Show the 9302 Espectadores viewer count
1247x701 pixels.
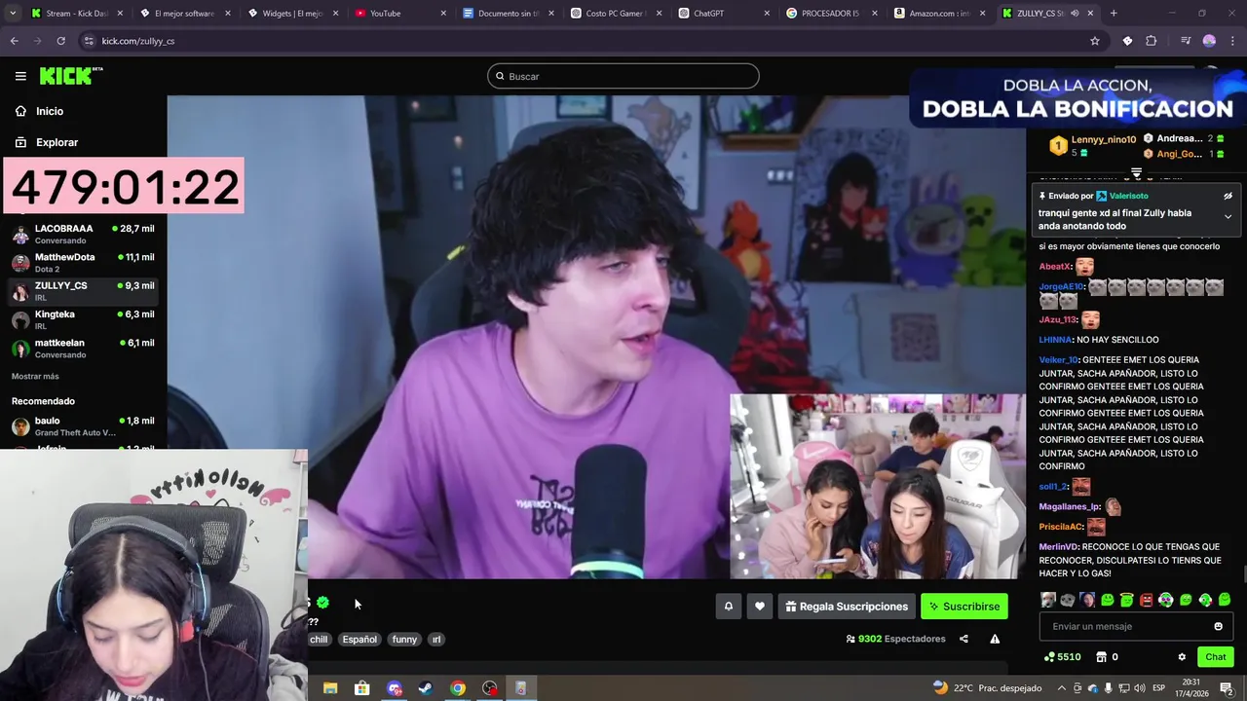tap(896, 639)
